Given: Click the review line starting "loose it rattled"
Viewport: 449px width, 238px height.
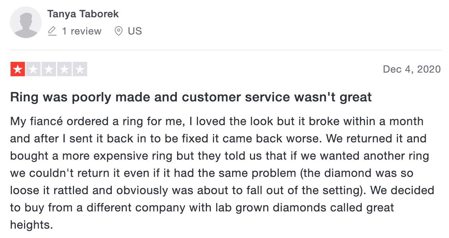Looking at the screenshot, I should 222,190.
